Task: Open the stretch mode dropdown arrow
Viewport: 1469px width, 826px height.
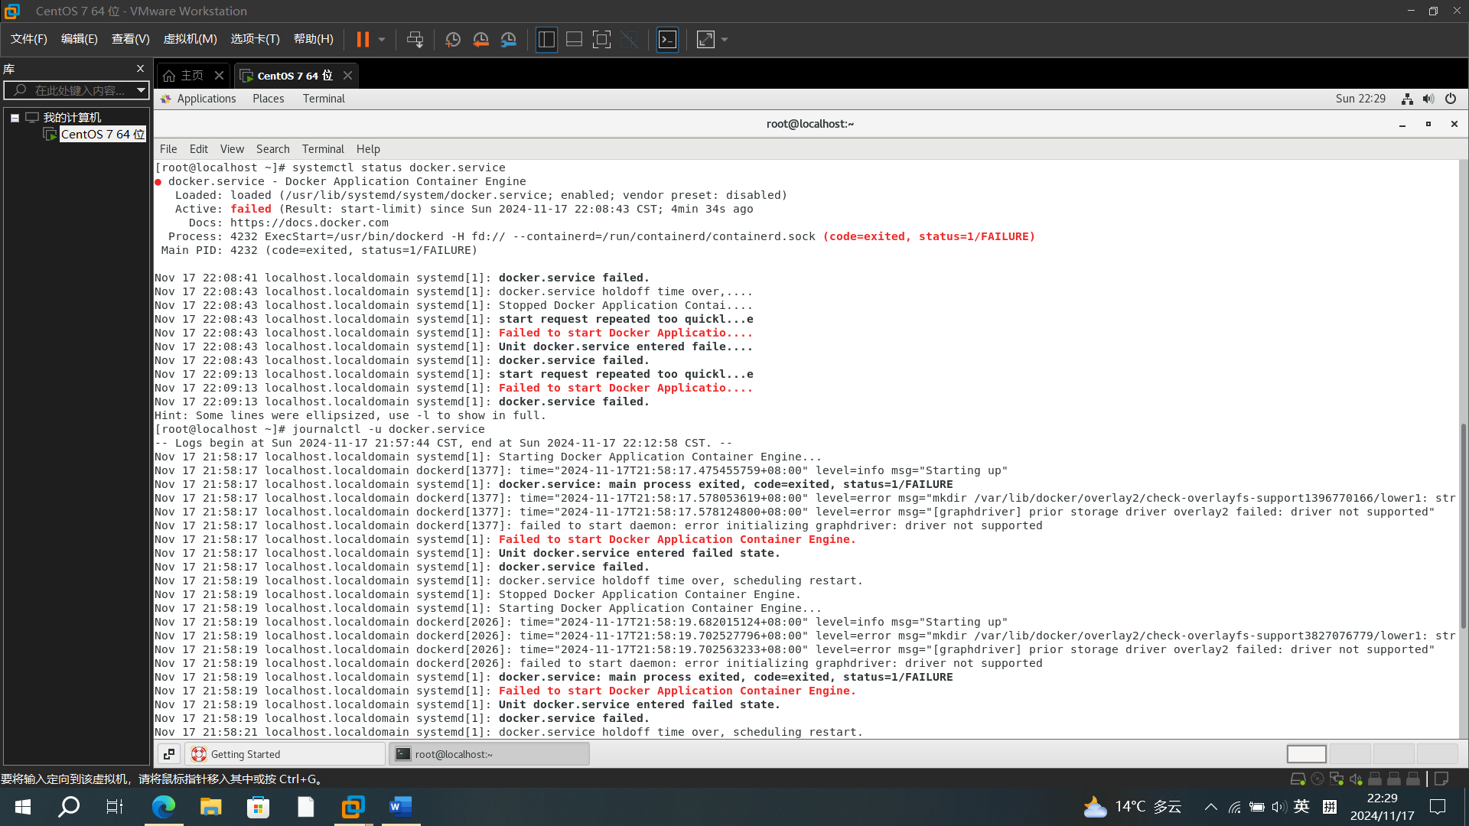Action: tap(725, 40)
